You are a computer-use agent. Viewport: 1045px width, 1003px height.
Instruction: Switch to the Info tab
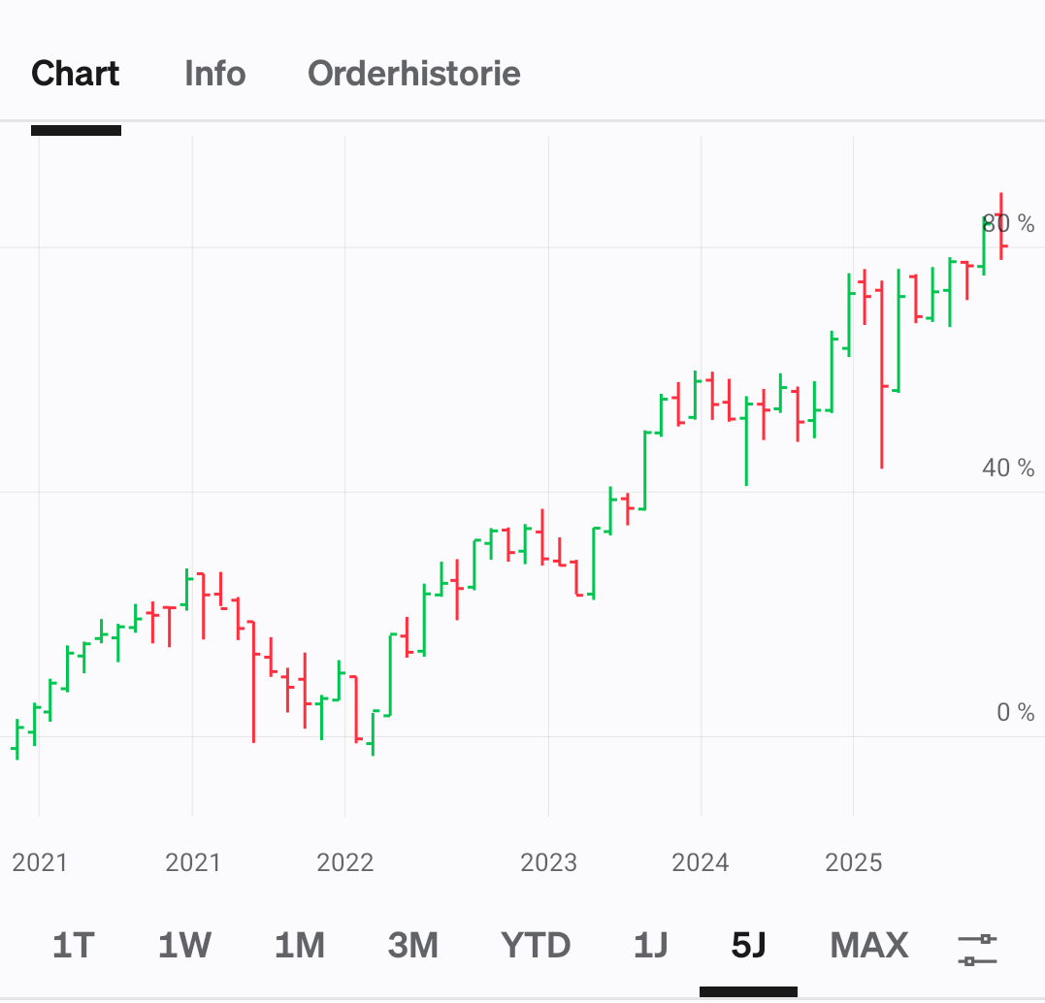coord(214,74)
